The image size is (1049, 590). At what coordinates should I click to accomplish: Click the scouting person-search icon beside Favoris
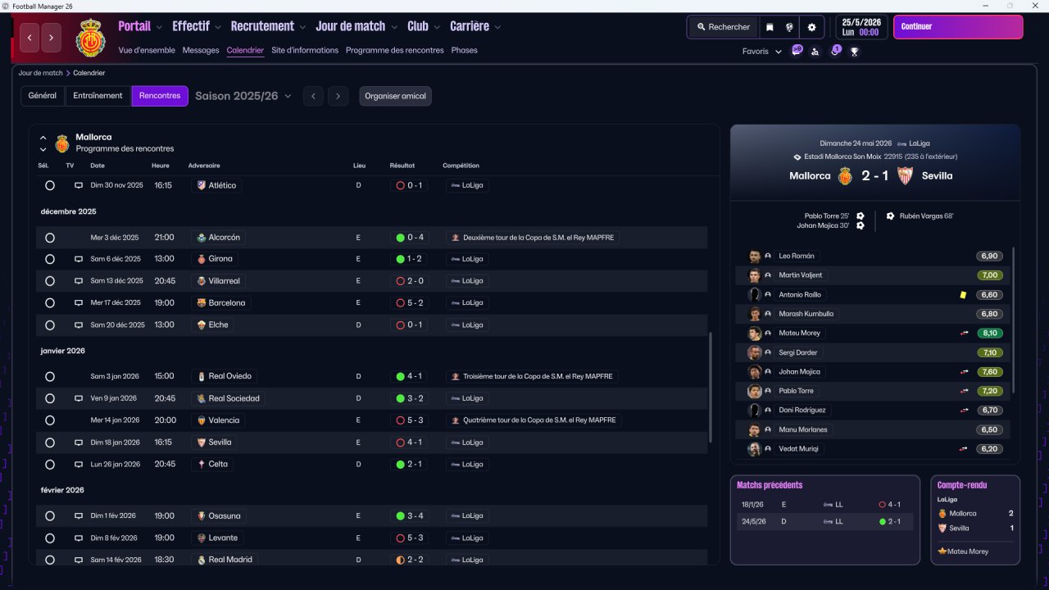815,52
